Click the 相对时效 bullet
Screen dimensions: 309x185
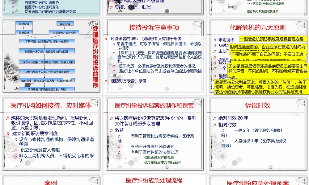click(x=227, y=125)
